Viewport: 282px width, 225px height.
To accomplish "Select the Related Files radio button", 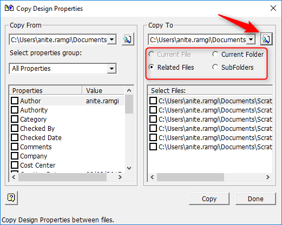I will 152,67.
